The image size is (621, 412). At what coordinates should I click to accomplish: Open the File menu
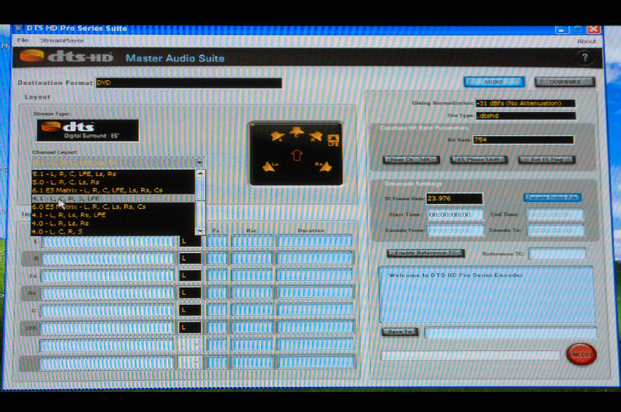click(x=23, y=40)
